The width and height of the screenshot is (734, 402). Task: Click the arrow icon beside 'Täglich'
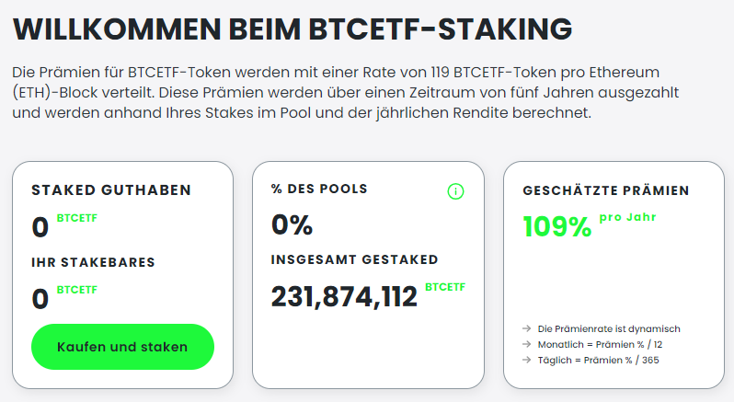click(526, 360)
